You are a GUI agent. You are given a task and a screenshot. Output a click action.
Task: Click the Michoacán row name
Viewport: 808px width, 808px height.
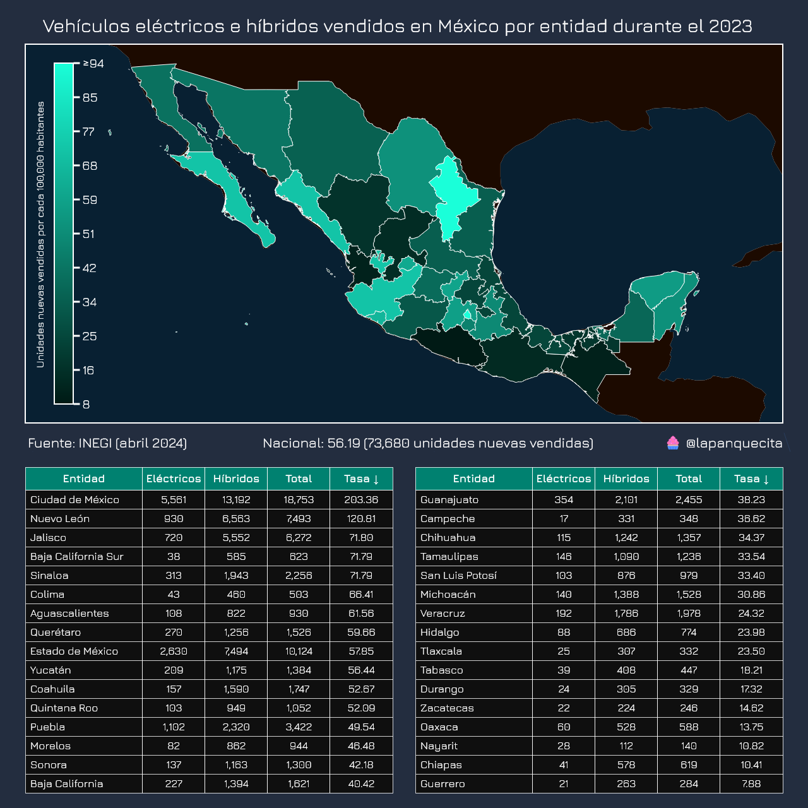(x=448, y=594)
